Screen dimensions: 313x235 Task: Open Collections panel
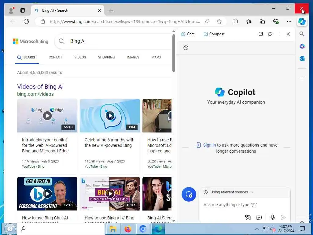point(262,21)
